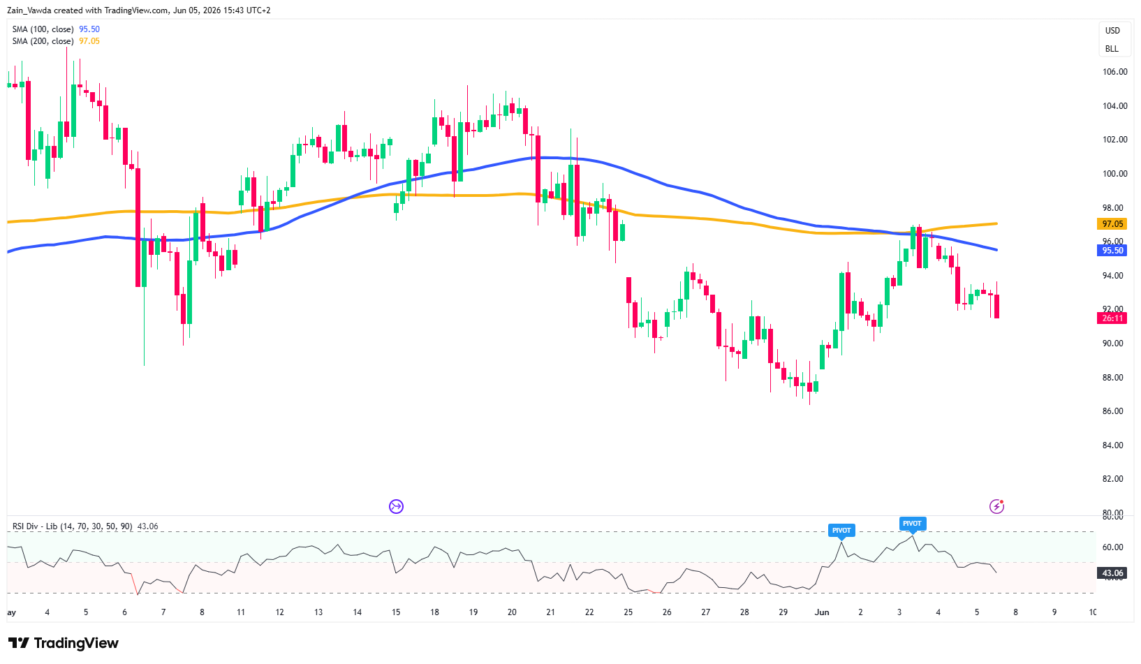1141x664 pixels.
Task: Click the 102.00 price axis label
Action: click(1114, 140)
